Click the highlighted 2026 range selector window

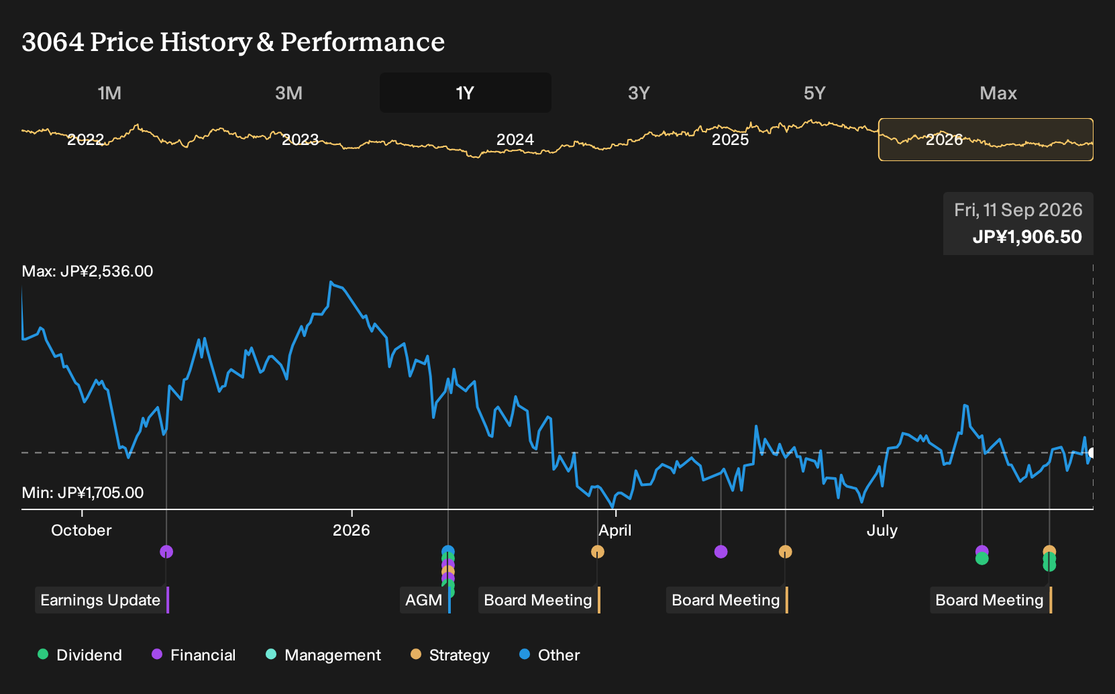coord(986,140)
